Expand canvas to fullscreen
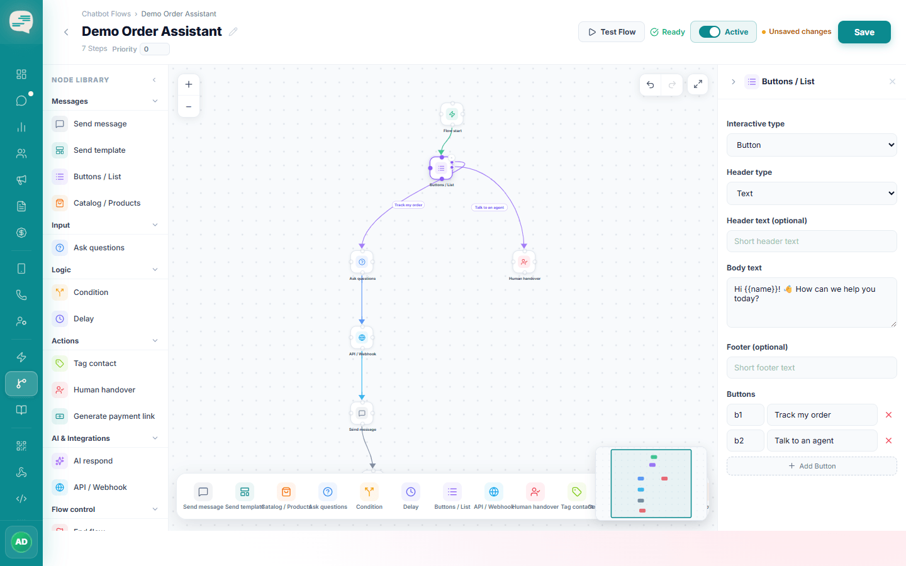 pos(698,84)
